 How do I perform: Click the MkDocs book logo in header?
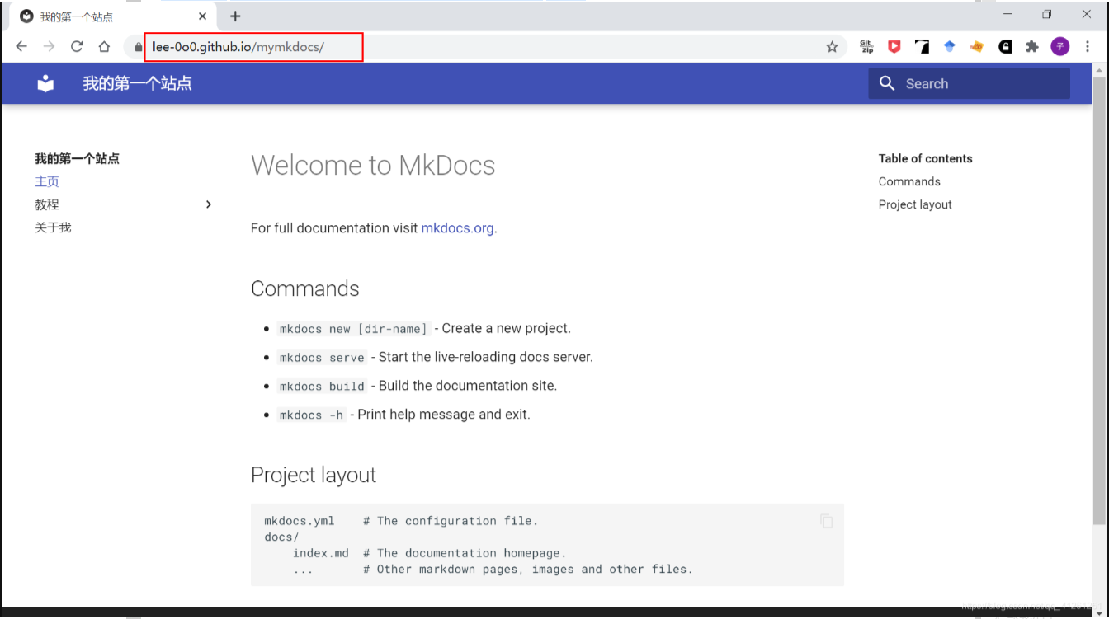point(45,83)
